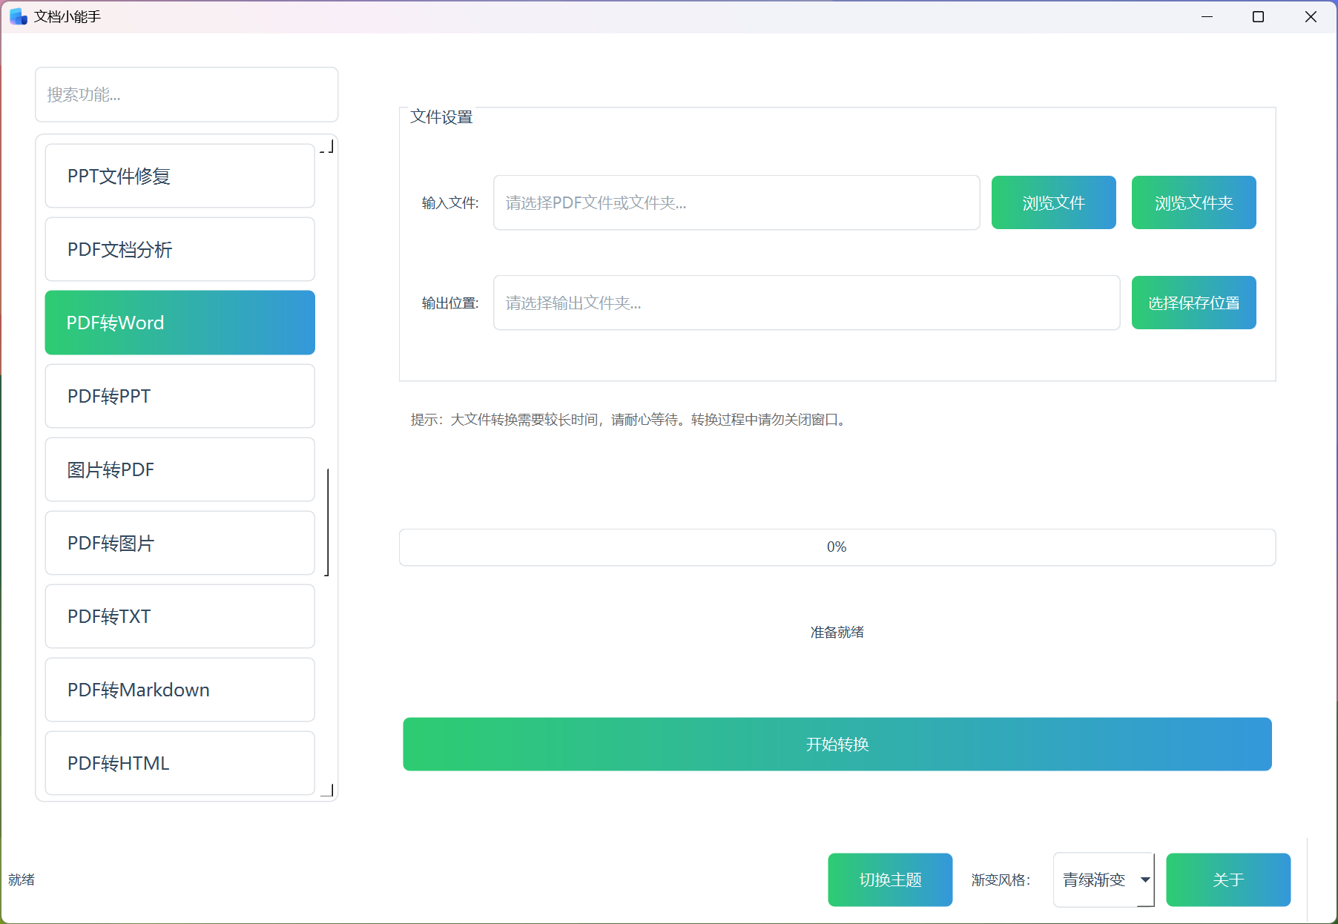The width and height of the screenshot is (1338, 924).
Task: Open the 渐变风格 dropdown arrow
Action: click(1145, 880)
